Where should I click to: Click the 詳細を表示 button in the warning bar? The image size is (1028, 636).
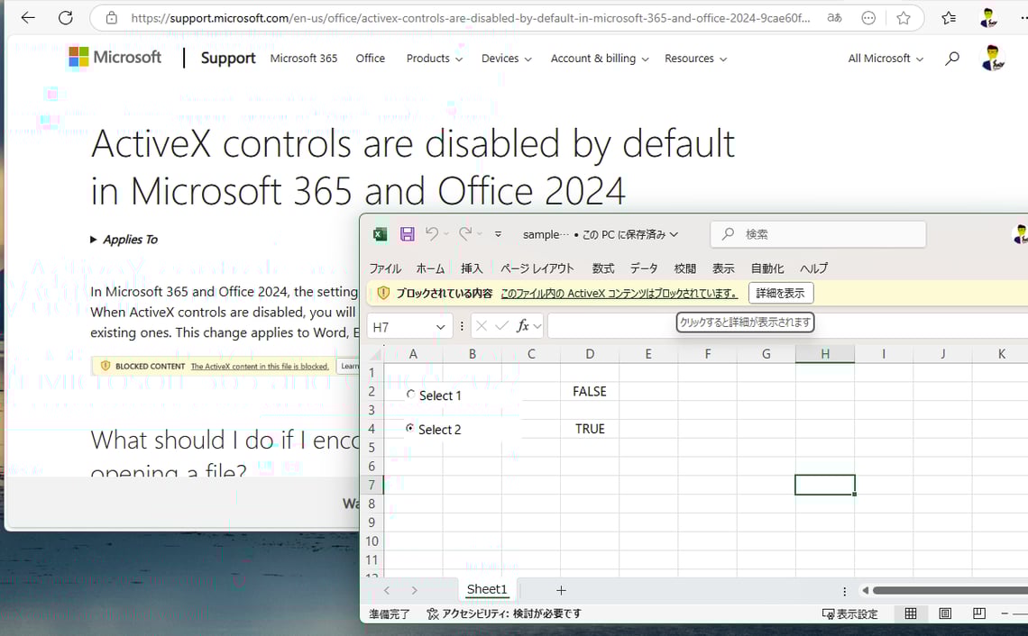click(781, 293)
